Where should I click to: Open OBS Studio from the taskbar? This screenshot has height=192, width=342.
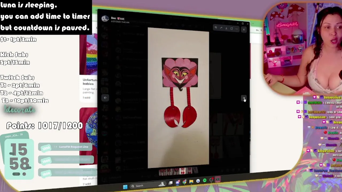point(211,179)
